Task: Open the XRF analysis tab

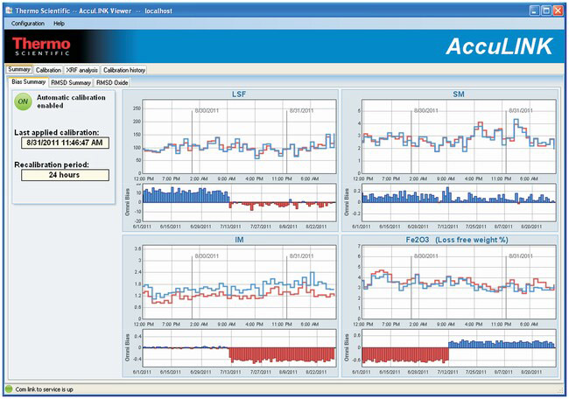Action: click(82, 70)
